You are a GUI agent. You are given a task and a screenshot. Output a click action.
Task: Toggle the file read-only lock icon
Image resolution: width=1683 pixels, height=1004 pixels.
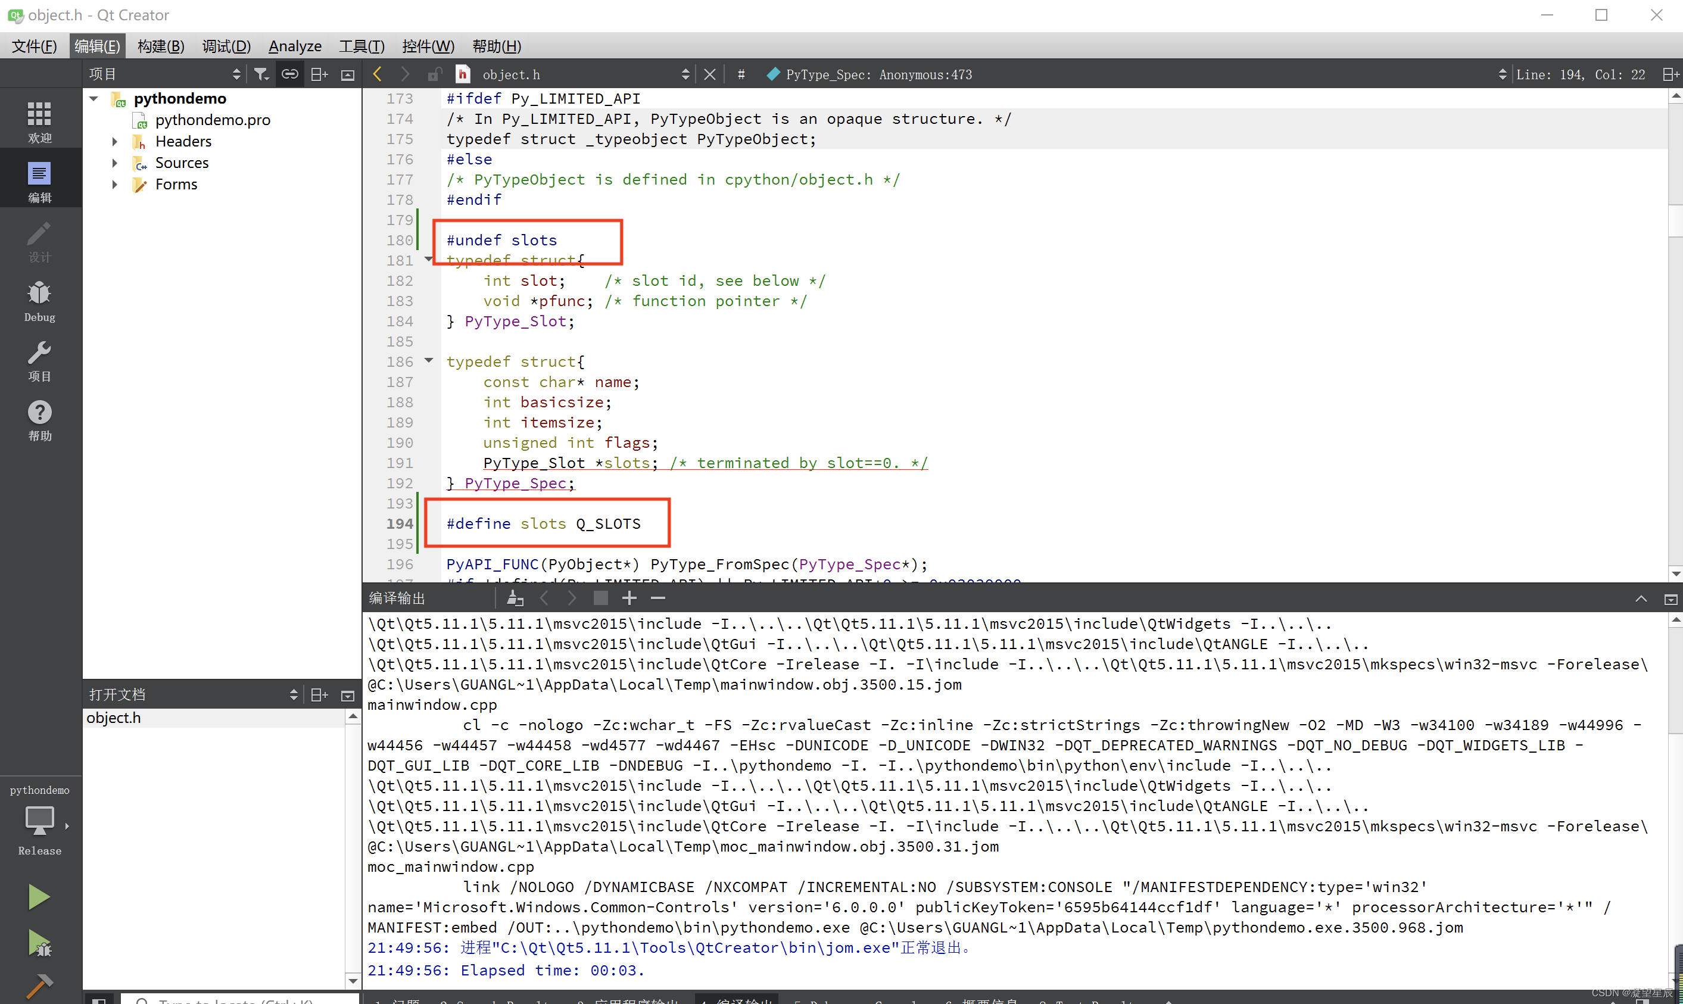434,74
